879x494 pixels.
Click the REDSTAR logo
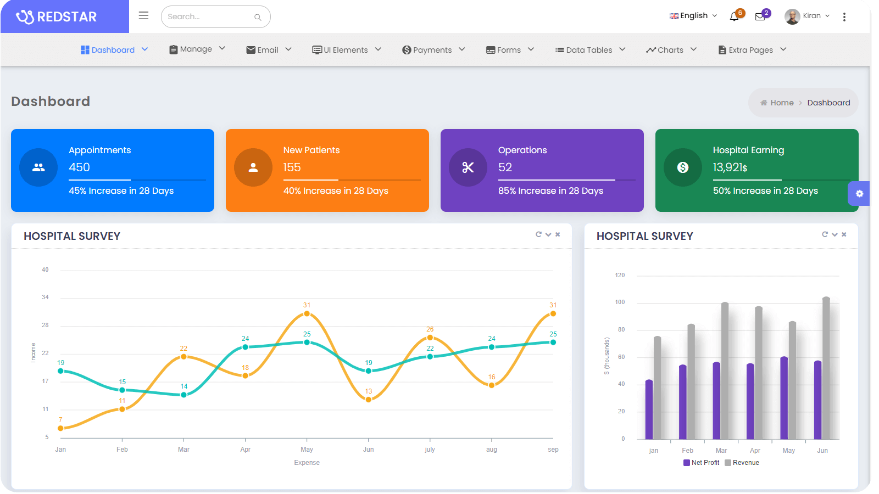pos(57,17)
